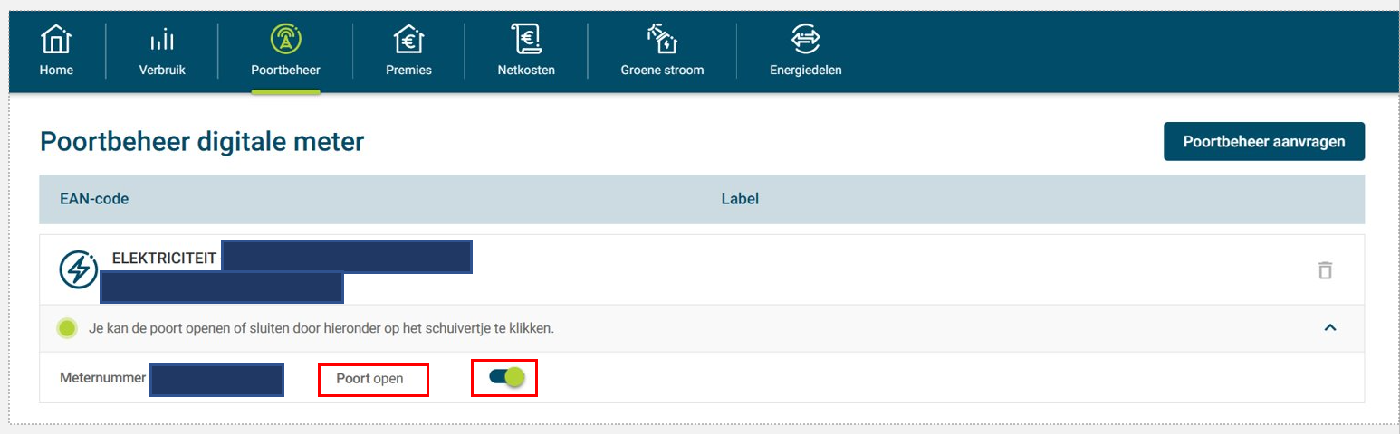Click the Label column header
Screen dimensions: 1400x434
pos(740,199)
